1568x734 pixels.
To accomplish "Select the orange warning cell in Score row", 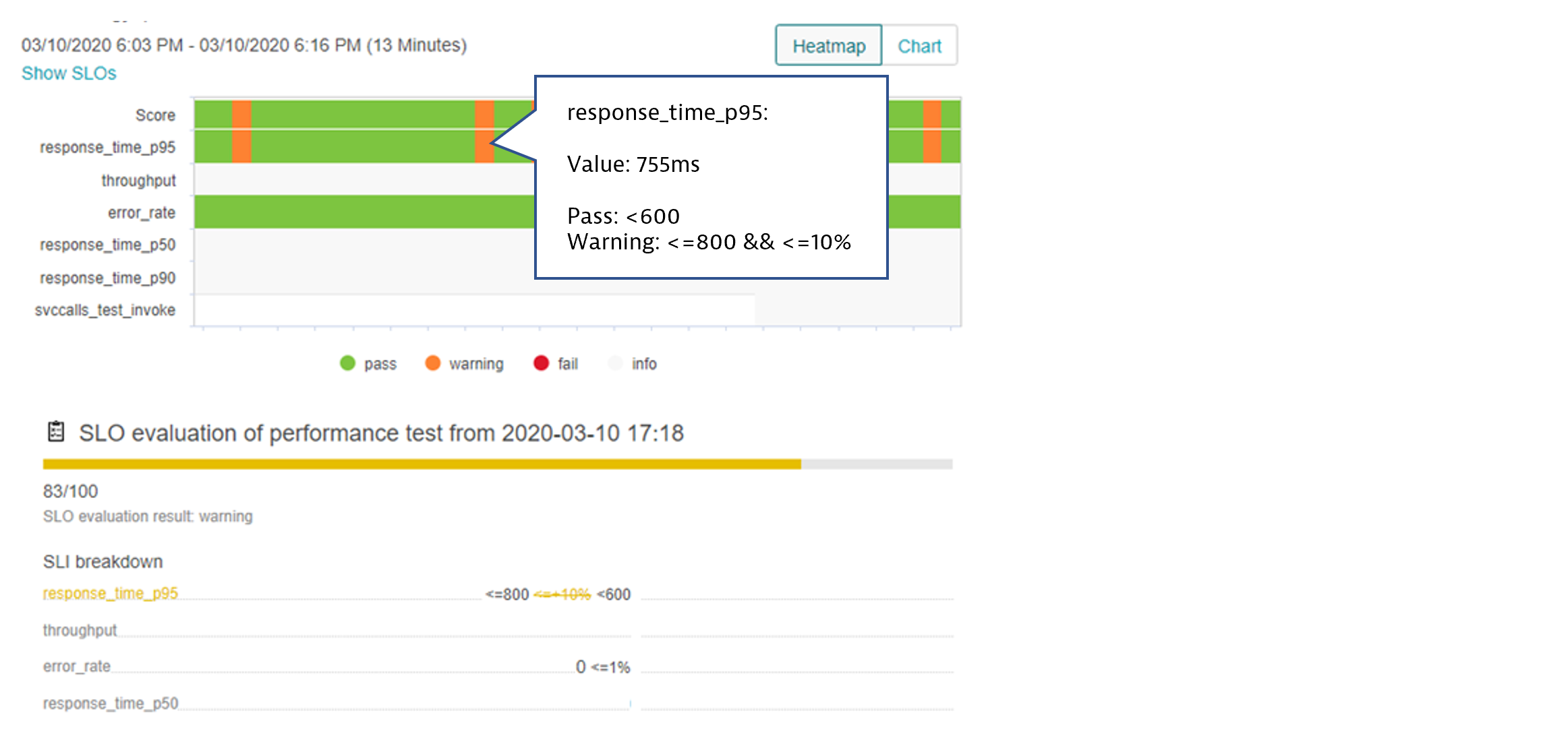I will [x=241, y=115].
